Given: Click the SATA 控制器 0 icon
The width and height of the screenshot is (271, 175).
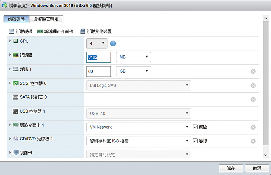Looking at the screenshot, I should [15, 97].
